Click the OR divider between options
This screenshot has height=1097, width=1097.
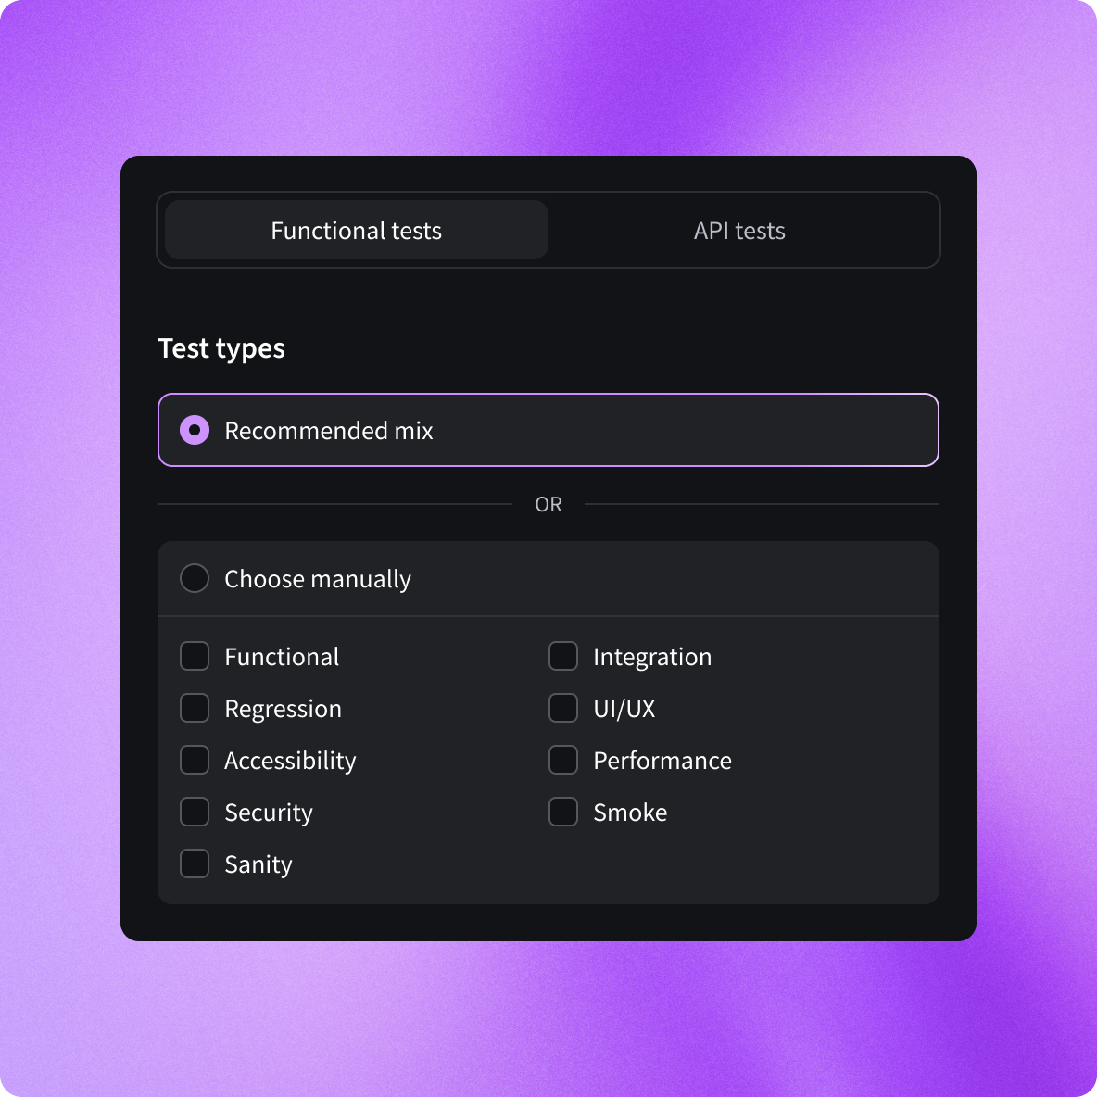pos(548,504)
